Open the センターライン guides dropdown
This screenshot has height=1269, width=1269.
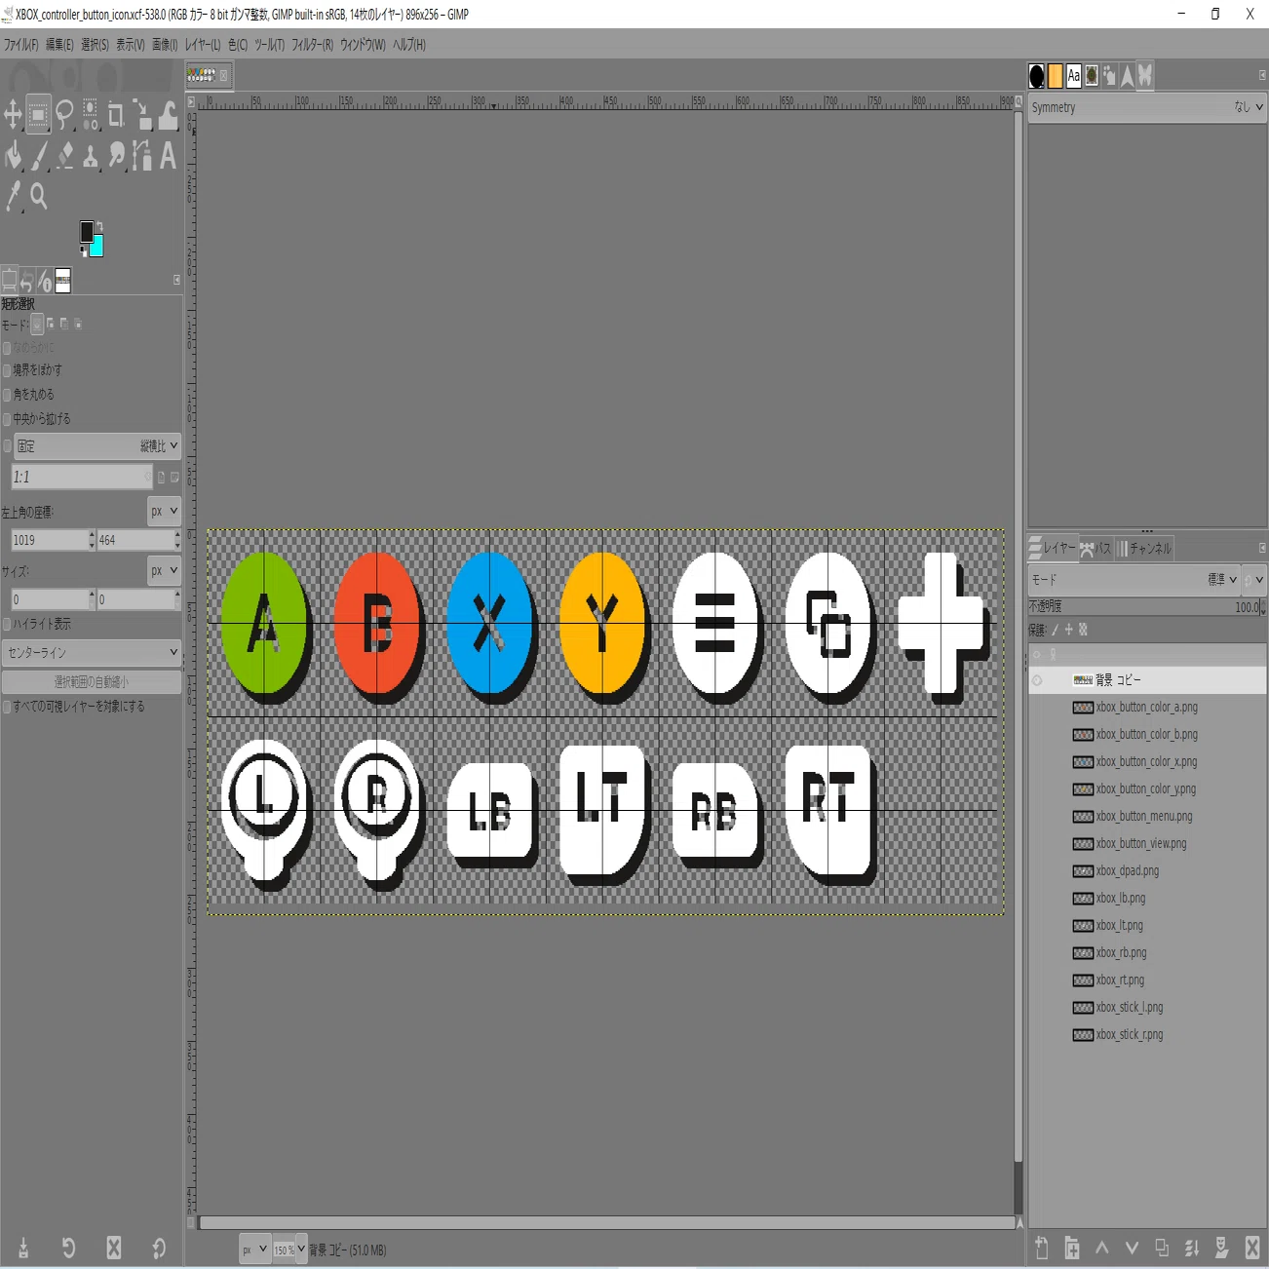92,652
